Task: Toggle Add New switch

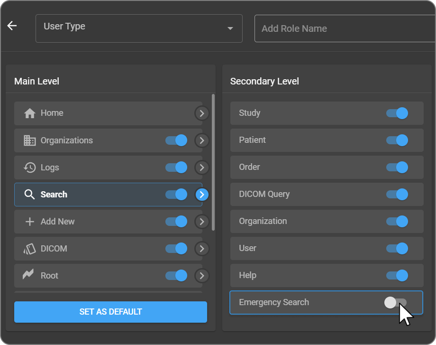Action: [x=176, y=221]
